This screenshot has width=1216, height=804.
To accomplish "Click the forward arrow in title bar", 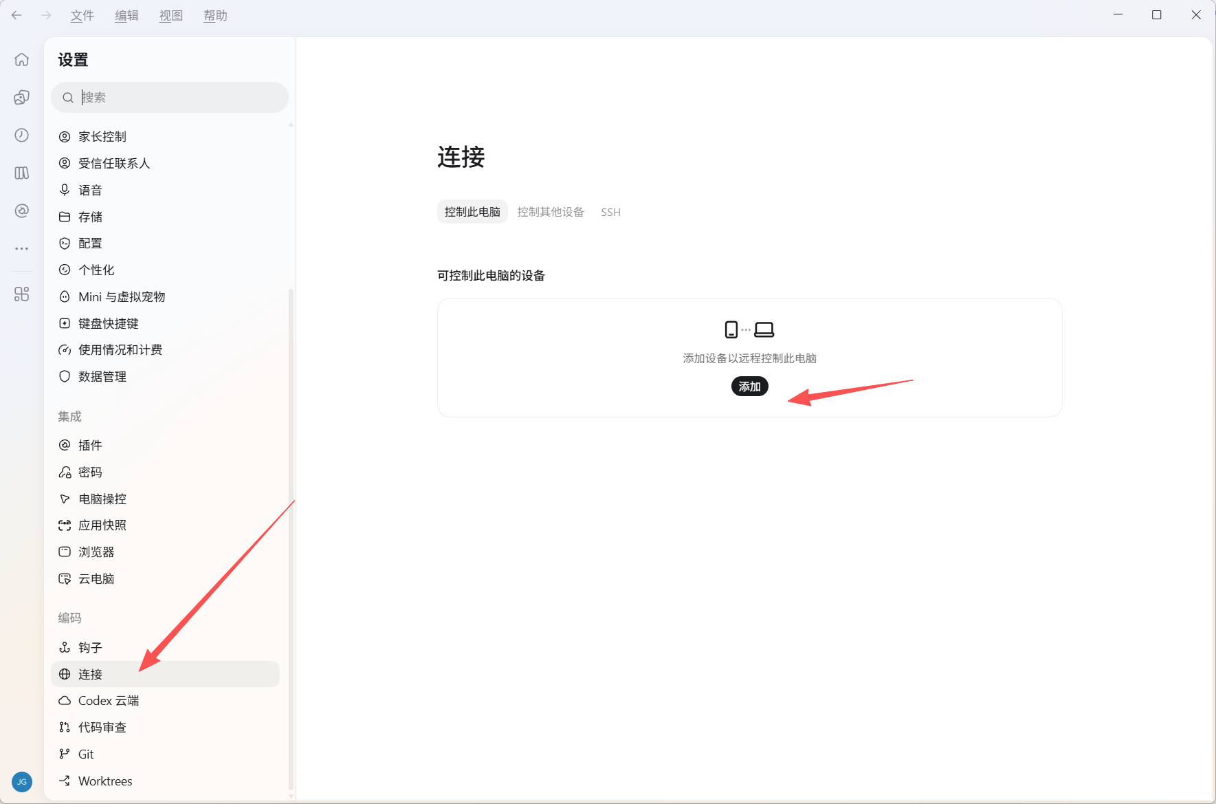I will (x=46, y=15).
